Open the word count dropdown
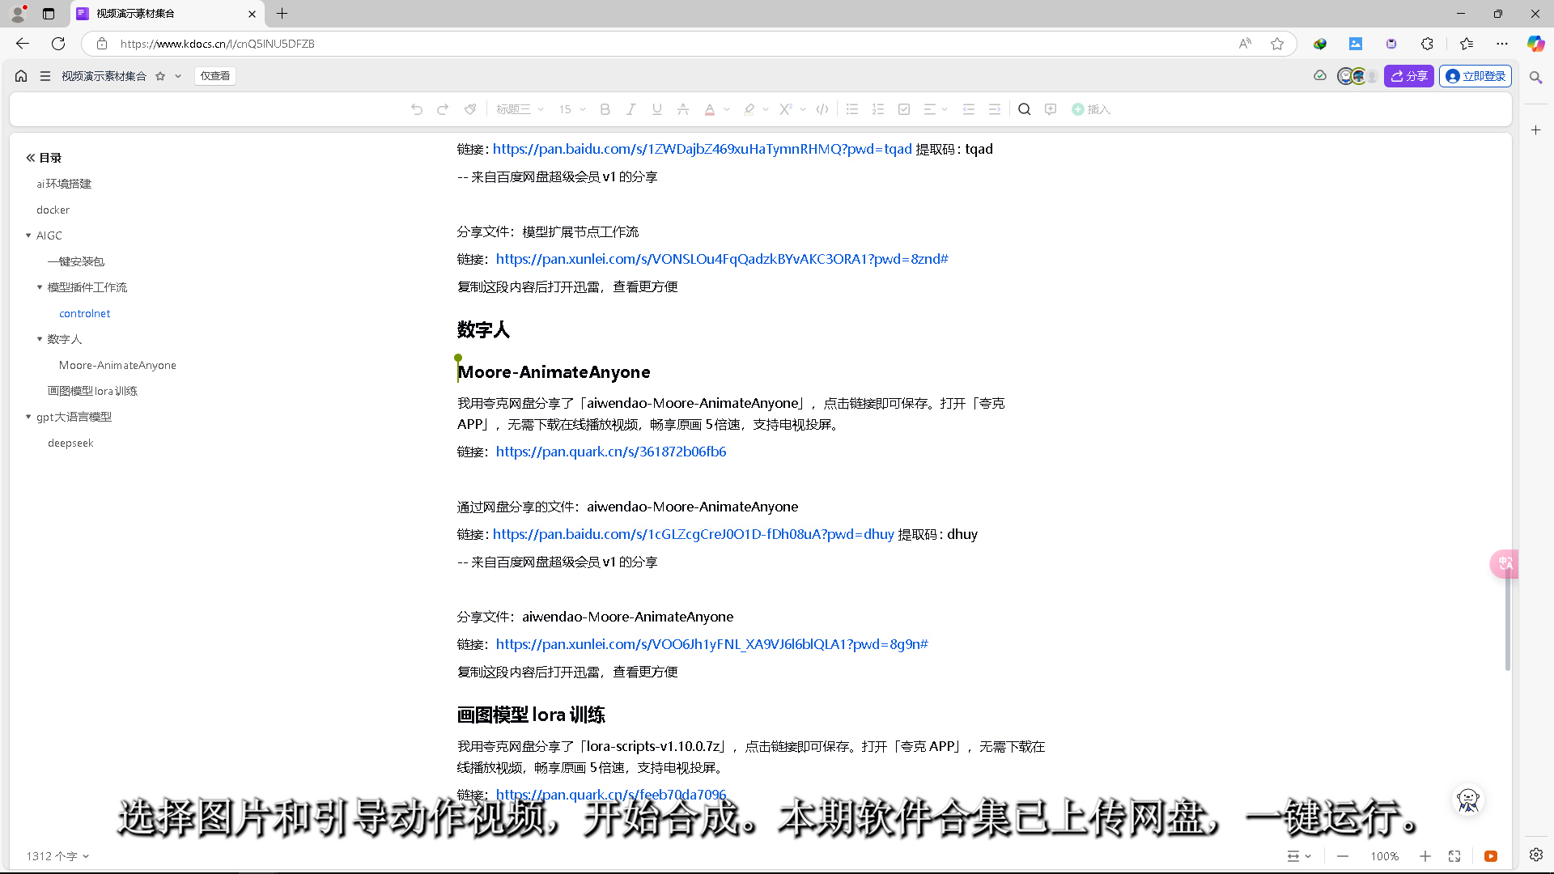 click(x=57, y=856)
